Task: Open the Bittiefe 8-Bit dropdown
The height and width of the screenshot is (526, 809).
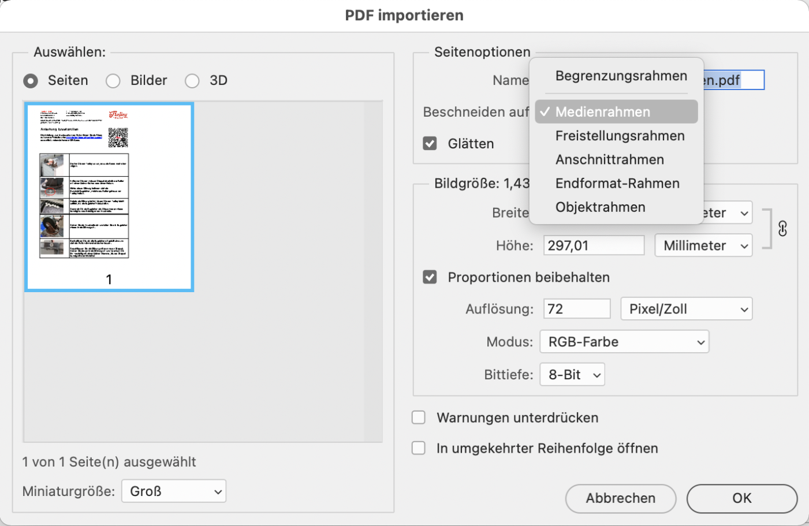Action: (x=572, y=375)
